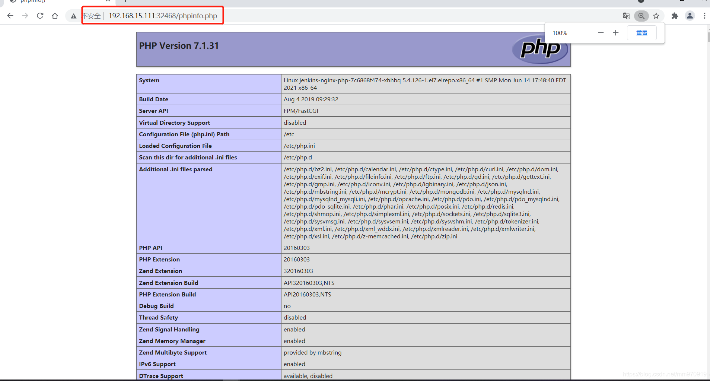Decrease zoom with the minus button

coord(601,33)
